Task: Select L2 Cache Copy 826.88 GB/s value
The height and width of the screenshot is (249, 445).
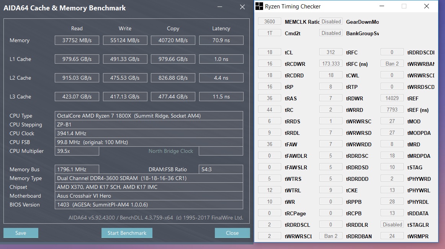Action: (x=173, y=78)
